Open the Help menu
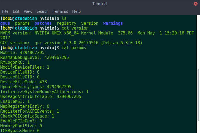 (76, 11)
